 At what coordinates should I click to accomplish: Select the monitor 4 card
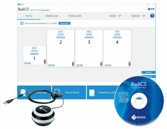click(117, 48)
